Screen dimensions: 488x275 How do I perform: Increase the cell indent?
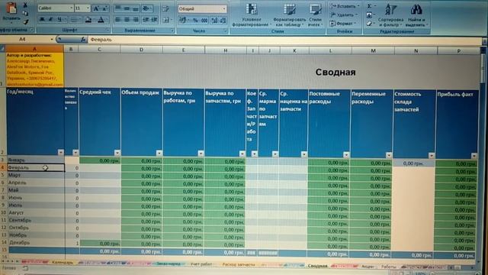point(154,20)
